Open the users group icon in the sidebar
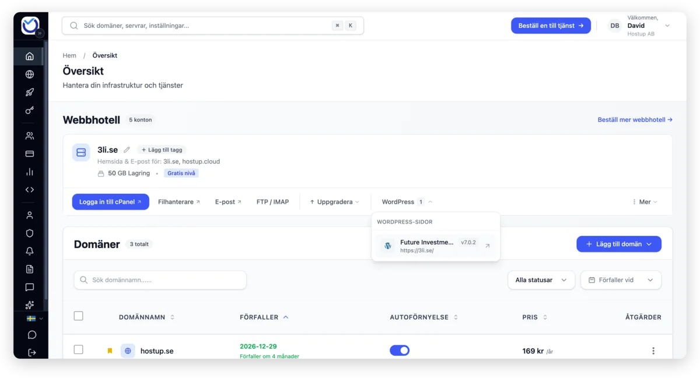This screenshot has height=378, width=700. click(30, 136)
